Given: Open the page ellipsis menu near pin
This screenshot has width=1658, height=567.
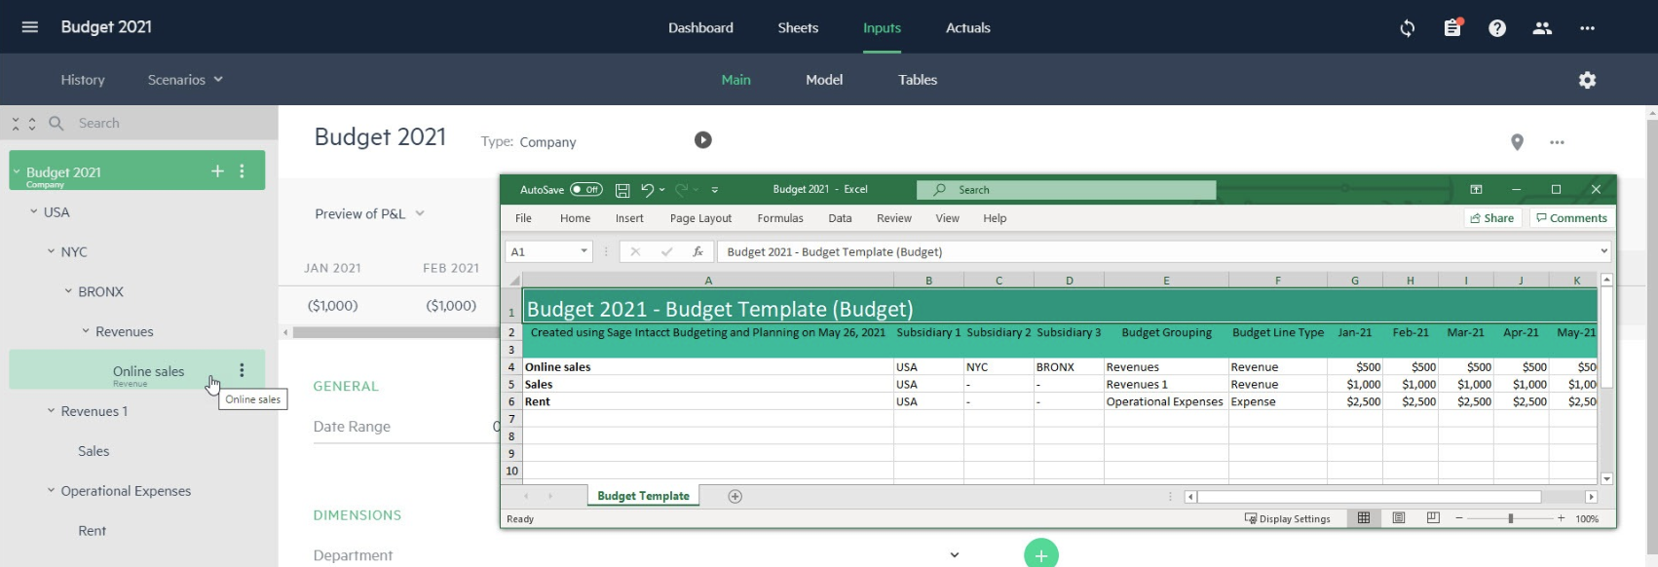Looking at the screenshot, I should pyautogui.click(x=1557, y=142).
